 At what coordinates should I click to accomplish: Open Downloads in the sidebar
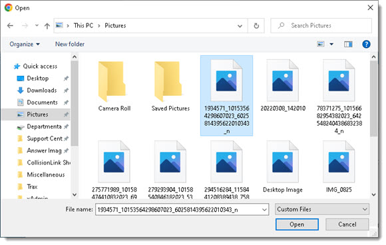pos(42,91)
